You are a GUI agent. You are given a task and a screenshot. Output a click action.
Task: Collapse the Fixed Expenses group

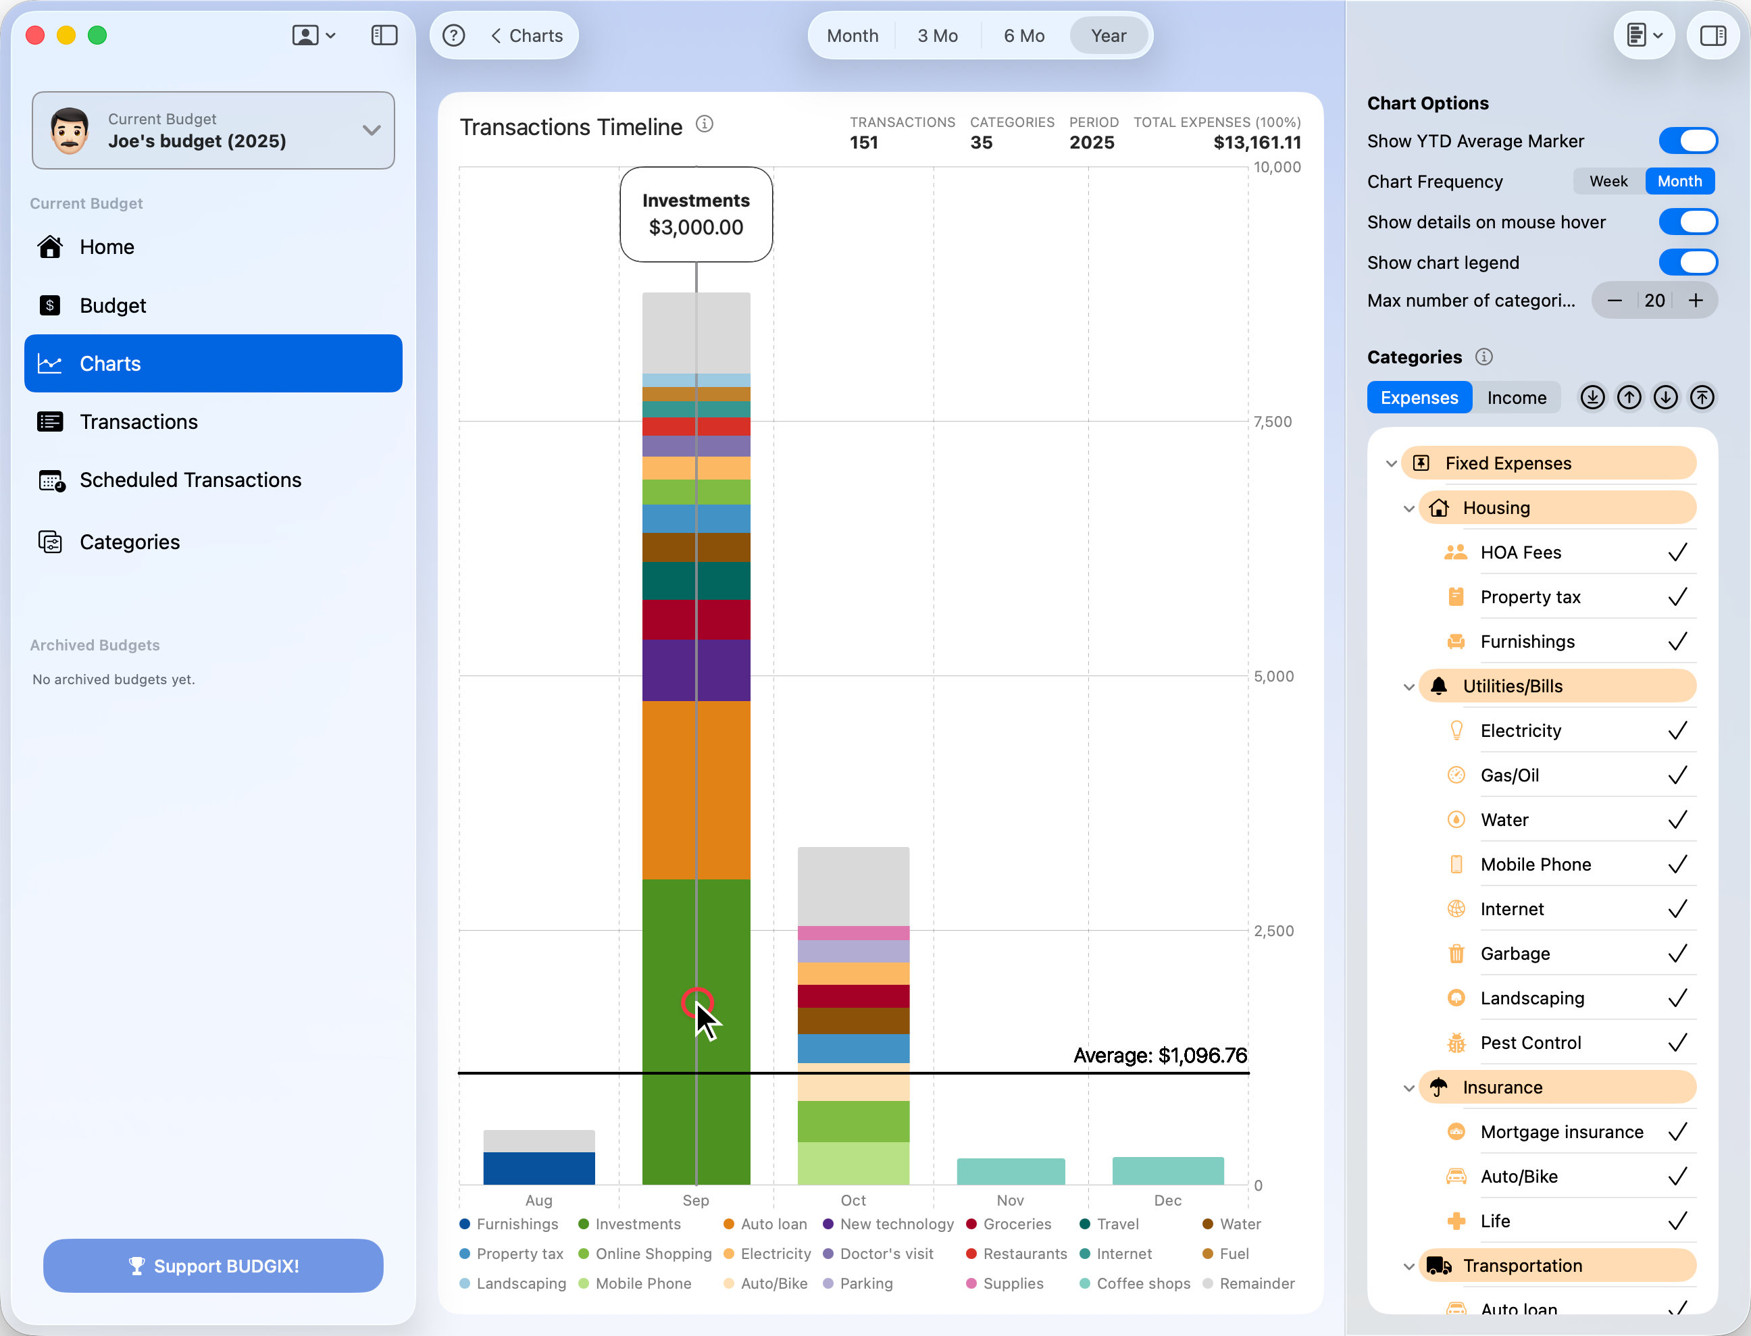click(1391, 463)
